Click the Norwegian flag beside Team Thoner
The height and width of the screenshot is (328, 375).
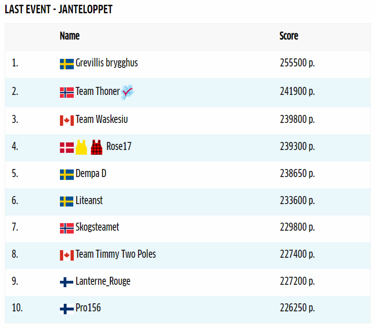coord(67,93)
